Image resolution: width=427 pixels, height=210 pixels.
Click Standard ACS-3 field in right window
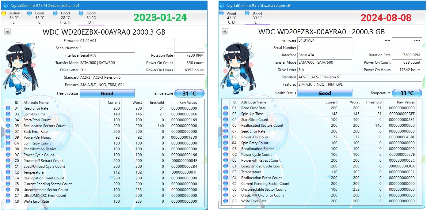(360, 77)
